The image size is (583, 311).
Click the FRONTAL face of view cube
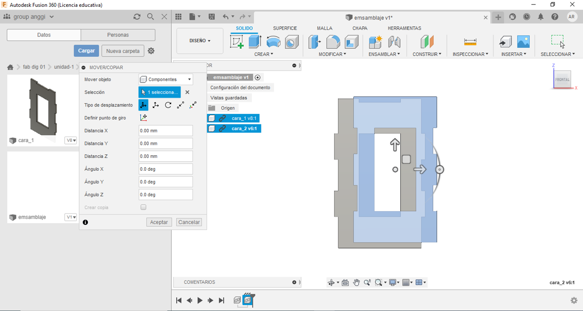click(562, 80)
